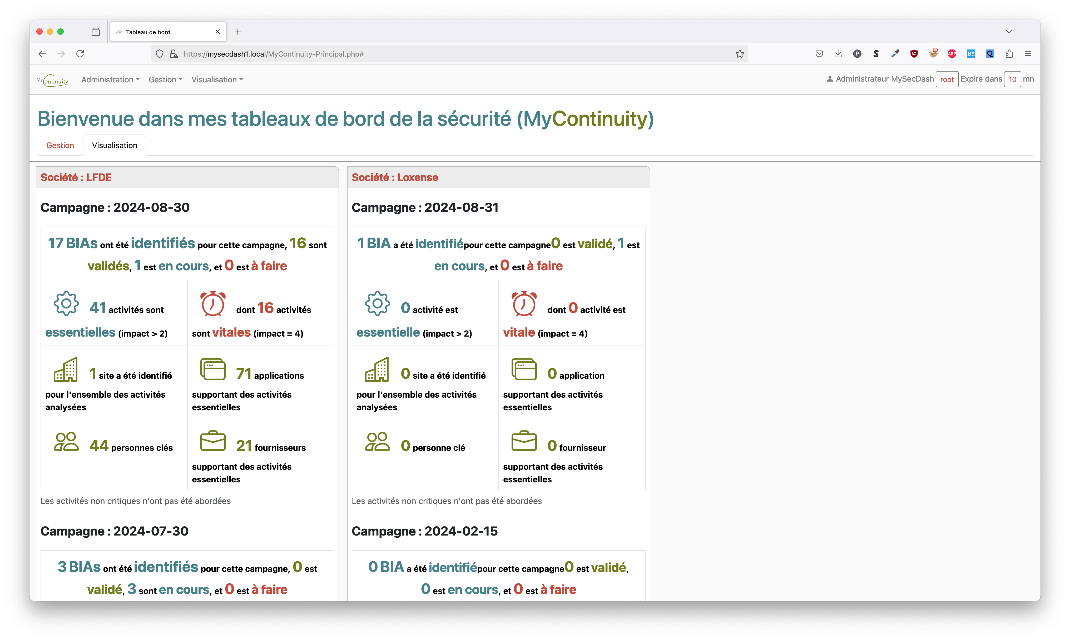
Task: Click the 41 essential activities count
Action: click(97, 308)
